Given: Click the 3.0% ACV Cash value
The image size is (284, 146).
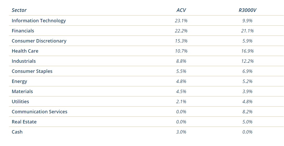Looking at the screenshot, I should point(181,132).
